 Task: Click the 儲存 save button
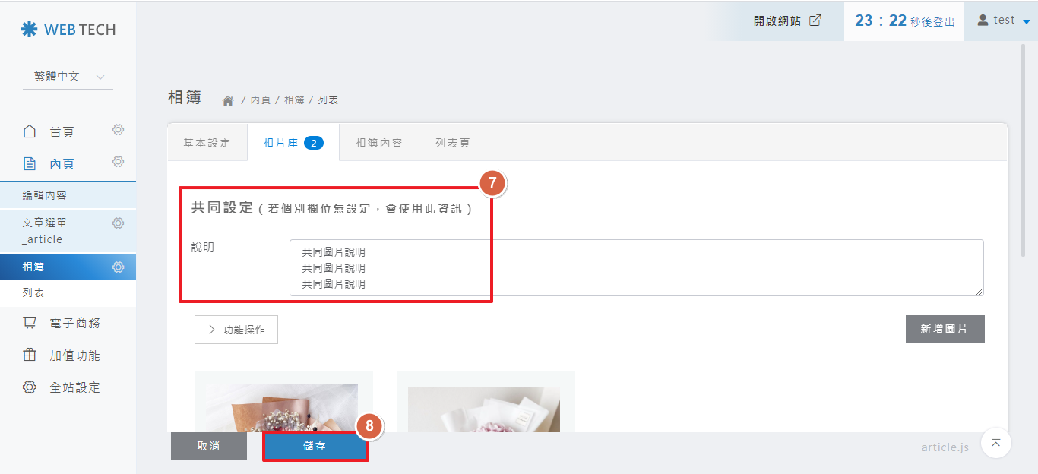coord(315,447)
